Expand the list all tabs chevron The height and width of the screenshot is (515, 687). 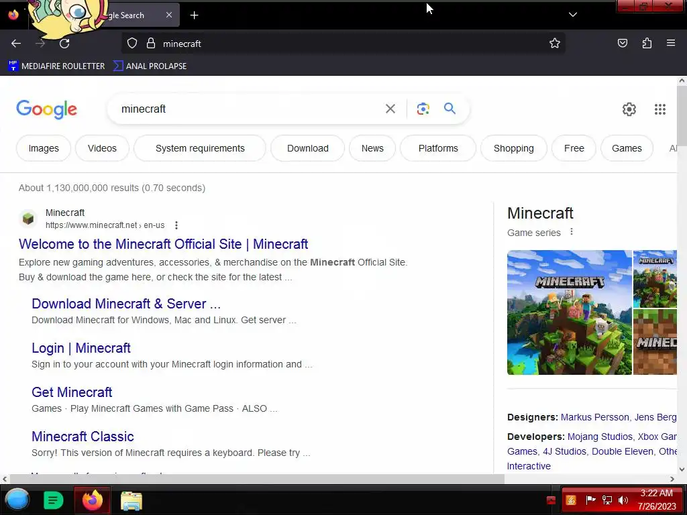coord(573,15)
